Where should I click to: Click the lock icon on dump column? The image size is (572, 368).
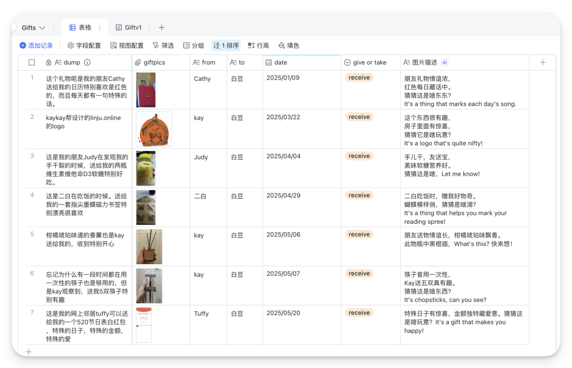[49, 63]
